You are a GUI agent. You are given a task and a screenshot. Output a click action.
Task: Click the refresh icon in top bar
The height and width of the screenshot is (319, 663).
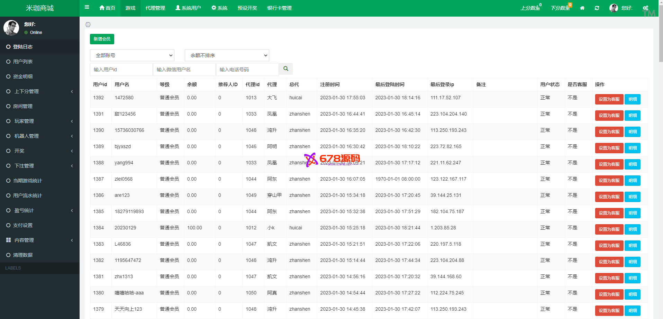pos(597,8)
